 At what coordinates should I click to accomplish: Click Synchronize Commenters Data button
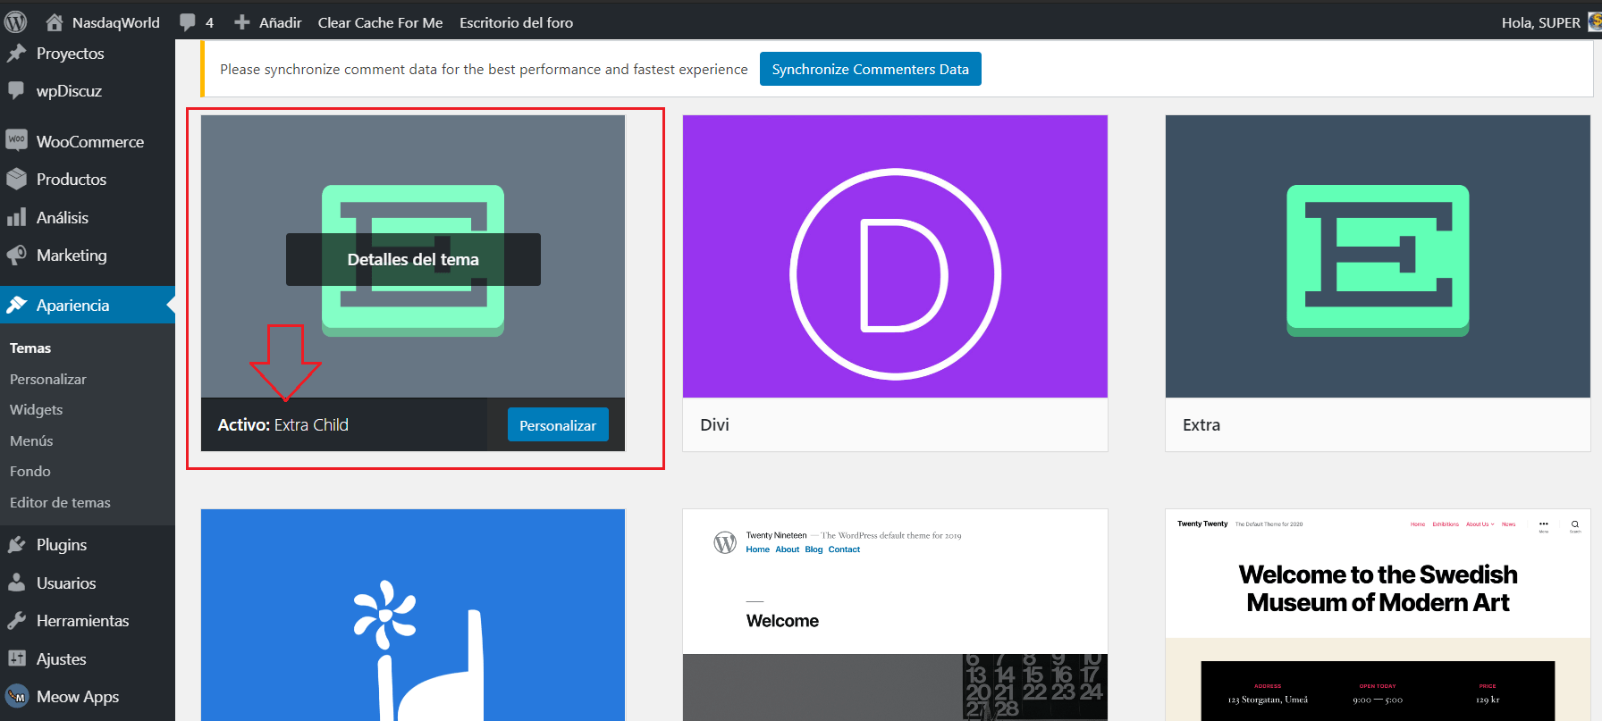pyautogui.click(x=871, y=69)
